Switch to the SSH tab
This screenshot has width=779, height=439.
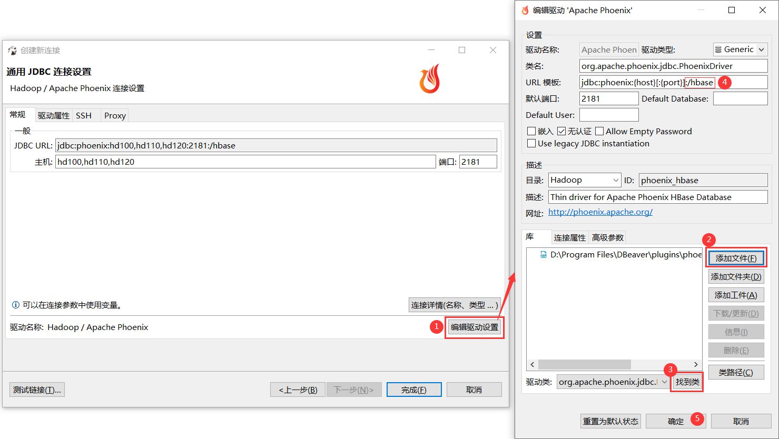(84, 115)
